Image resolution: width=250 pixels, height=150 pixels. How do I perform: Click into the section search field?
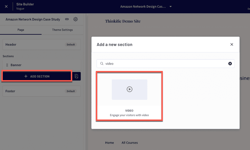point(165,63)
